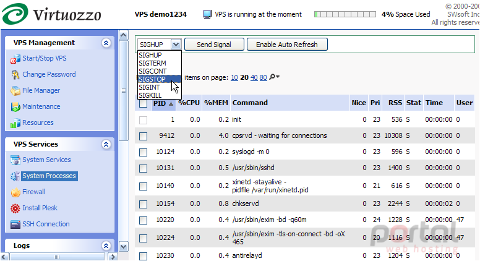Check the box for PID 10224 exim
Screen dimensions: 480x261
coord(143,238)
